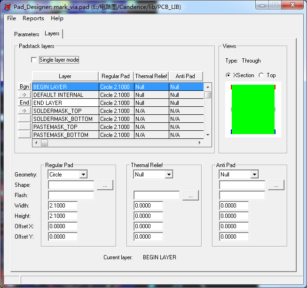Close the Pad Designer window

292,5
